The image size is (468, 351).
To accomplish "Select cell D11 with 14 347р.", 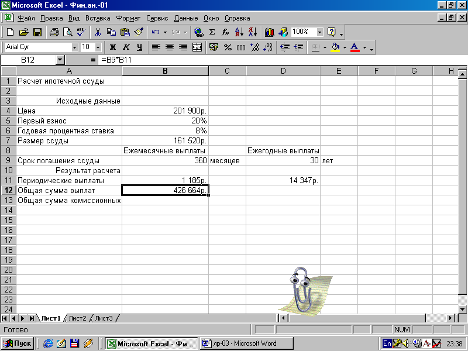I will tap(283, 180).
